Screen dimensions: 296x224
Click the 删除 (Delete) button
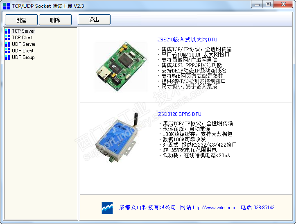point(55,20)
